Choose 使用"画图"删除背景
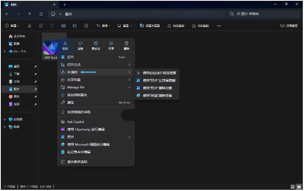This screenshot has height=191, width=304. tap(157, 95)
